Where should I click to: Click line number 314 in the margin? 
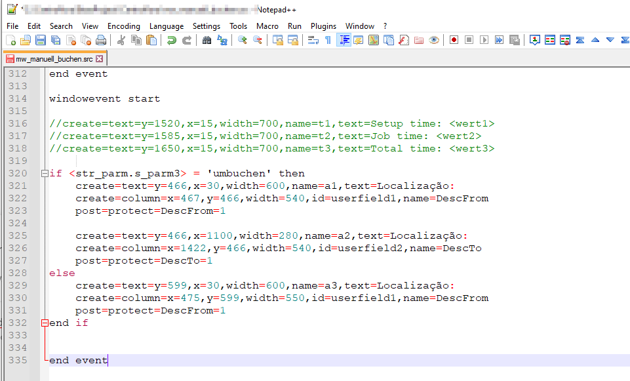click(18, 99)
